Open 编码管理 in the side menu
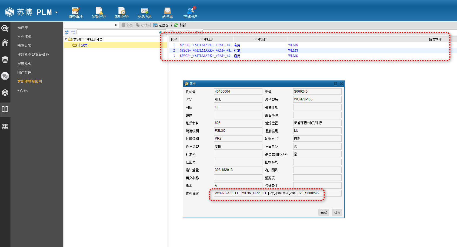 pos(24,72)
